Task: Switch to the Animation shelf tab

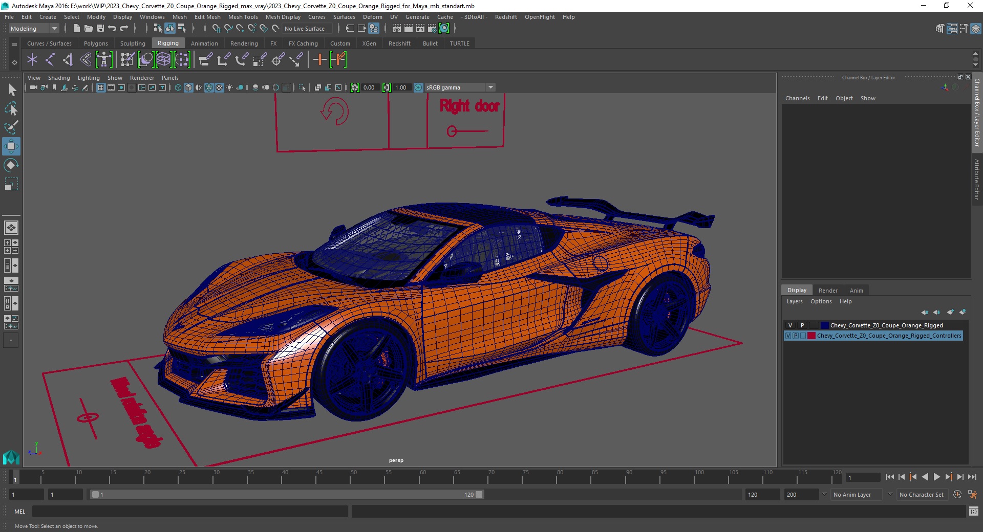Action: tap(204, 43)
